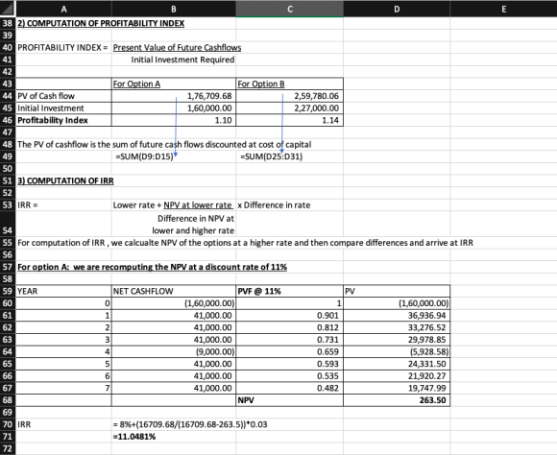Image resolution: width=557 pixels, height=455 pixels.
Task: Click row 38 header
Action: pos(8,23)
